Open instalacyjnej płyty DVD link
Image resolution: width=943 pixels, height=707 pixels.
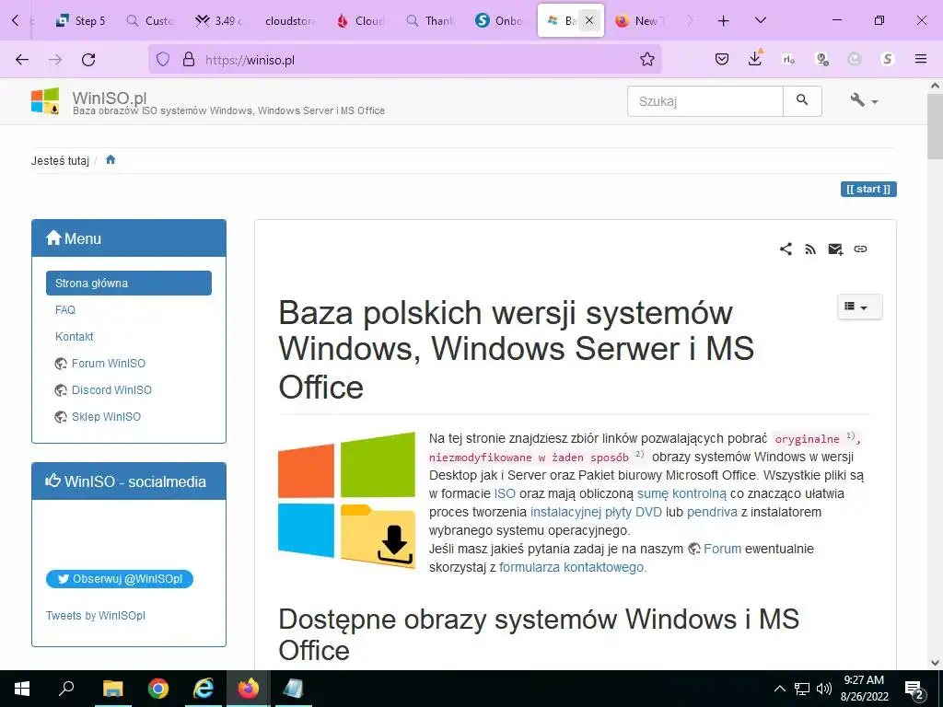click(x=596, y=512)
